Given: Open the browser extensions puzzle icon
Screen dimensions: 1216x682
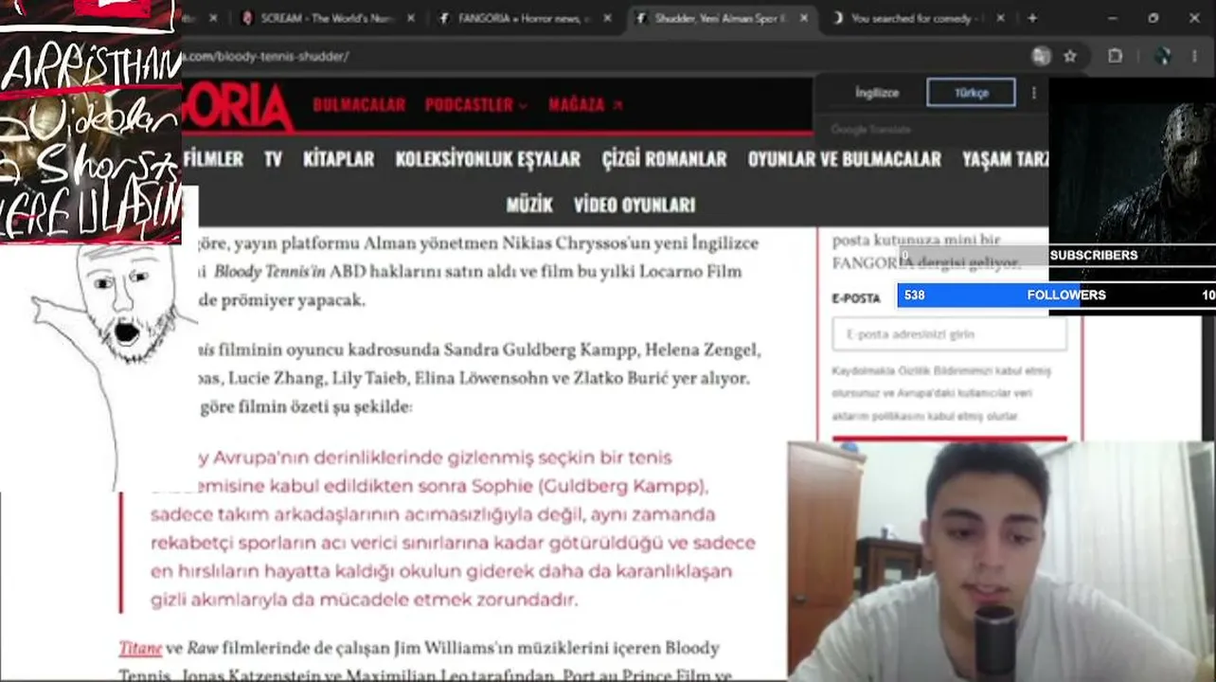Looking at the screenshot, I should [1116, 56].
